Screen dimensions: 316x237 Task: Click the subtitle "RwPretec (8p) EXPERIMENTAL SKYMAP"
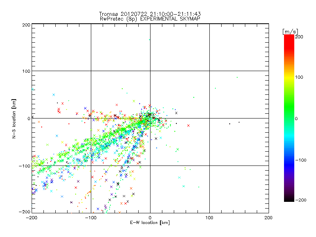[150, 19]
